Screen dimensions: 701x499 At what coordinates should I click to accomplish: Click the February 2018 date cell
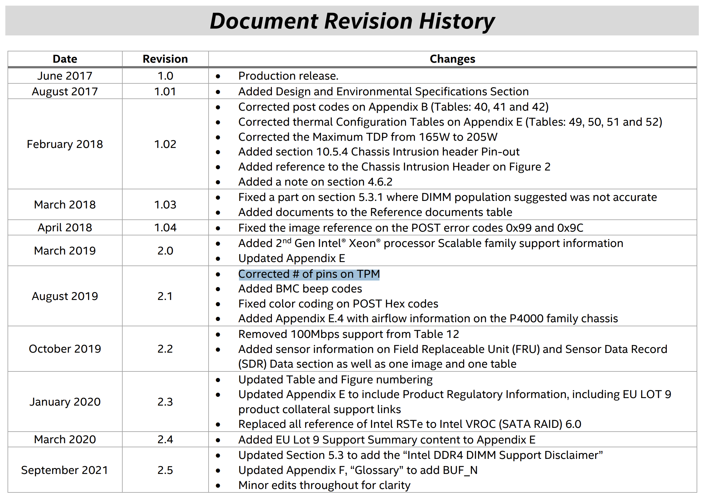click(65, 144)
